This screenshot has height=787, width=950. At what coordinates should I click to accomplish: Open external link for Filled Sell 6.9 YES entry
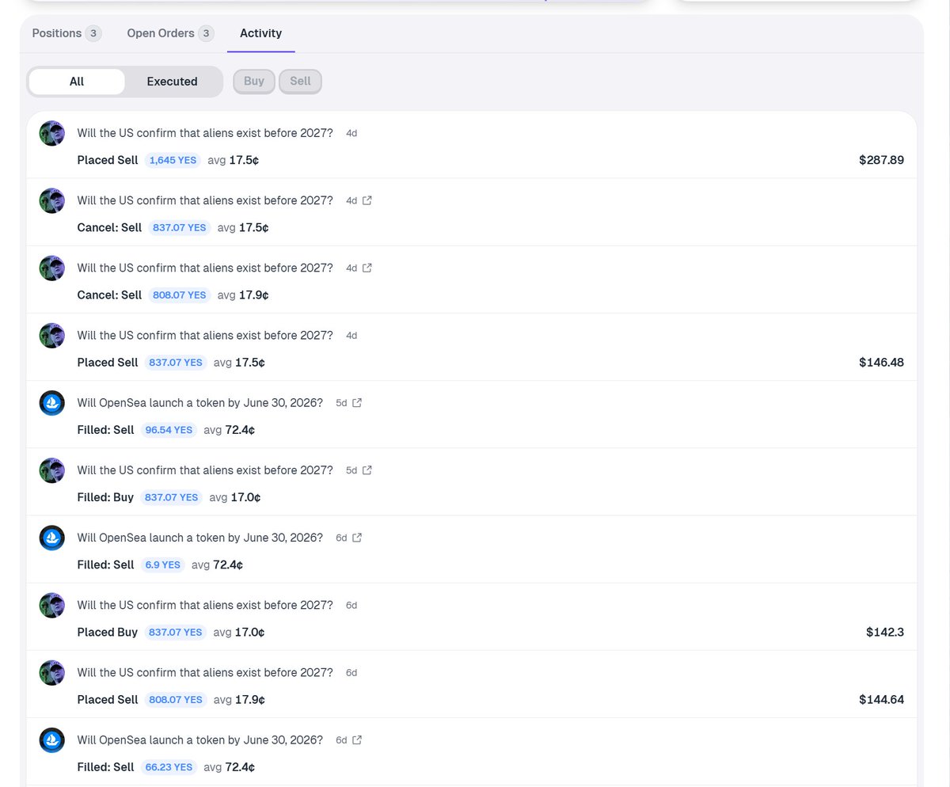click(x=357, y=538)
